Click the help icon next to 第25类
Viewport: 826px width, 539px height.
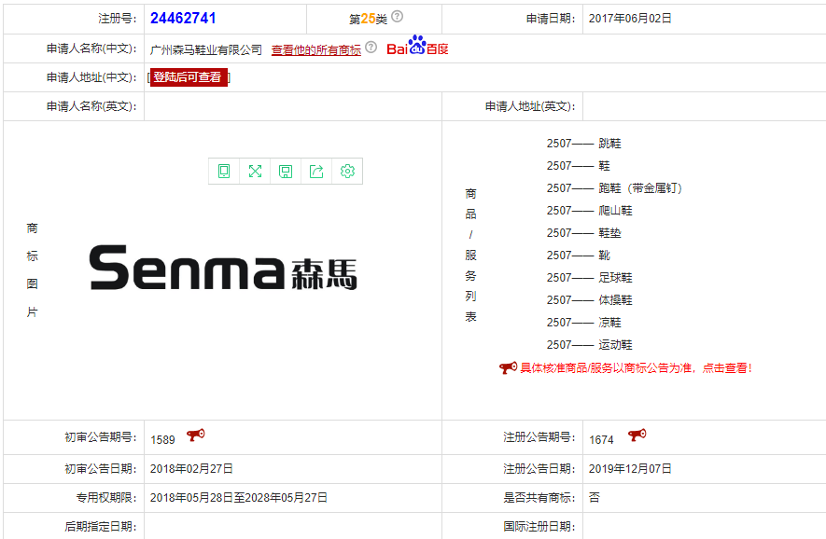coord(398,16)
